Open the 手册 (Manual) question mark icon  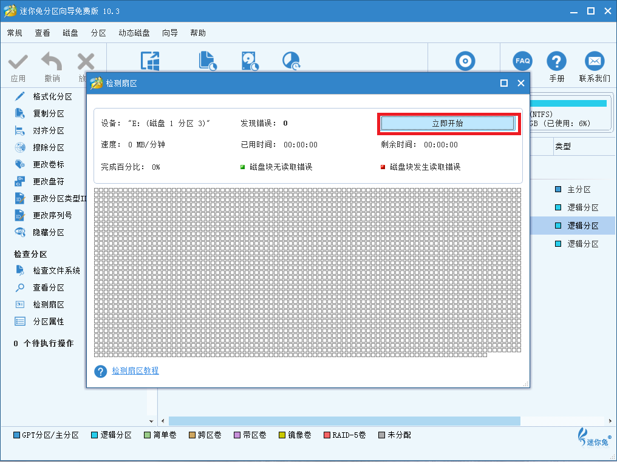click(x=556, y=61)
